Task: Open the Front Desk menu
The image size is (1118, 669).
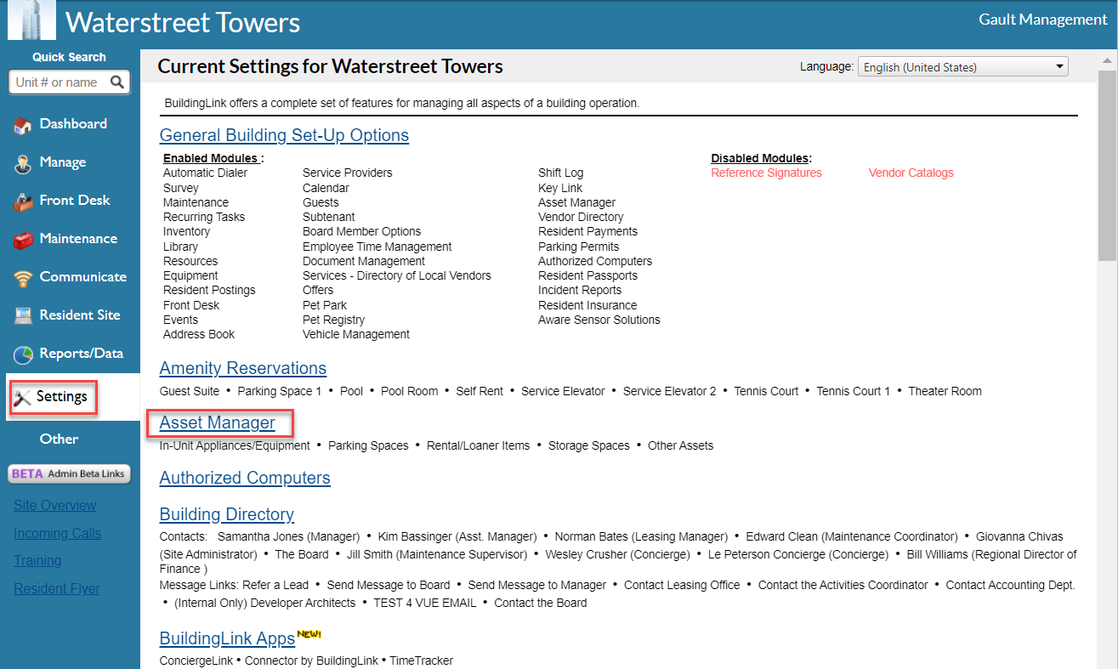Action: click(x=75, y=201)
